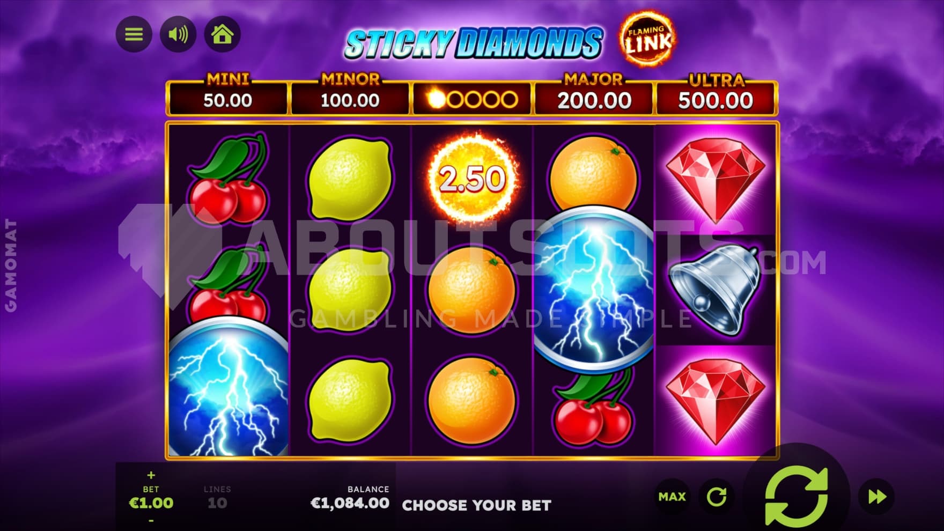This screenshot has height=531, width=944.
Task: Click the 2.50 fireball symbol
Action: point(472,179)
